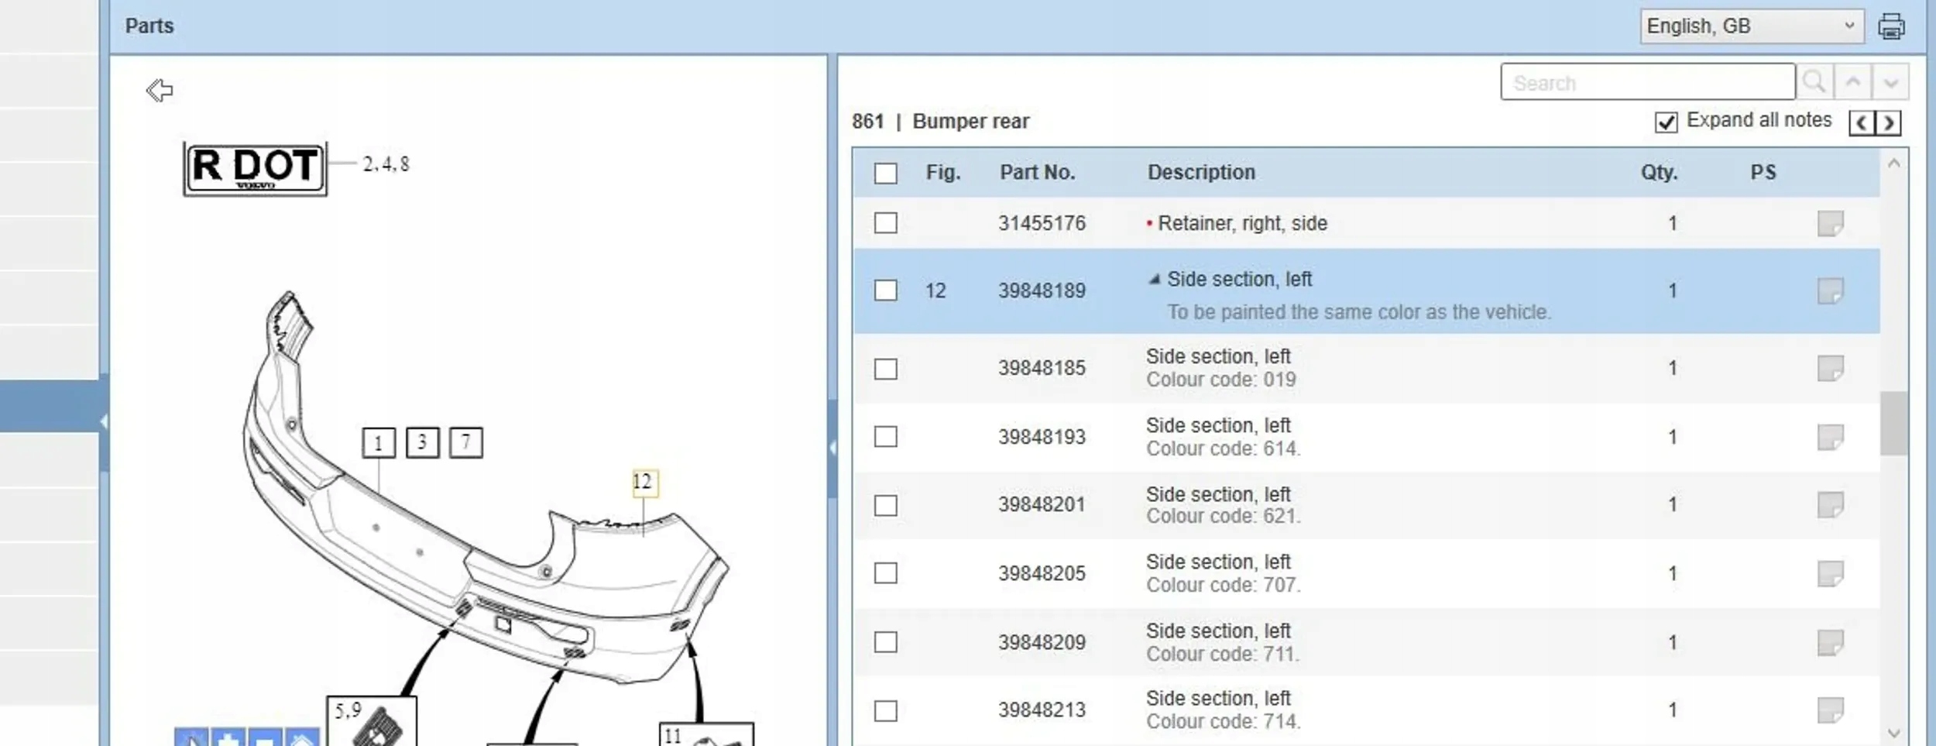
Task: Click the search magnifier icon
Action: (x=1814, y=81)
